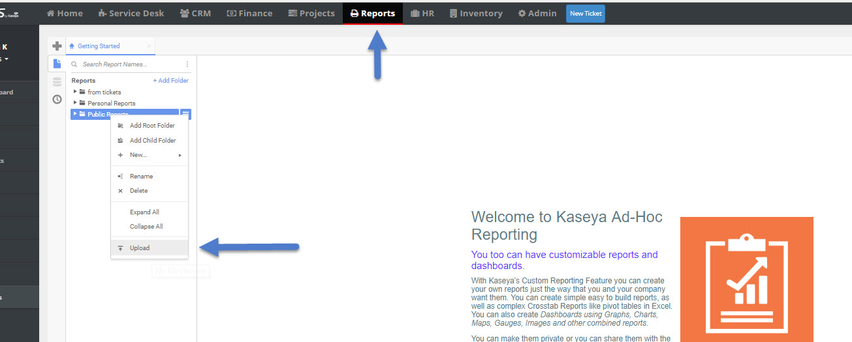
Task: Click the Welcome to Kaseya Ad-Hoc Reporting heading
Action: click(567, 225)
